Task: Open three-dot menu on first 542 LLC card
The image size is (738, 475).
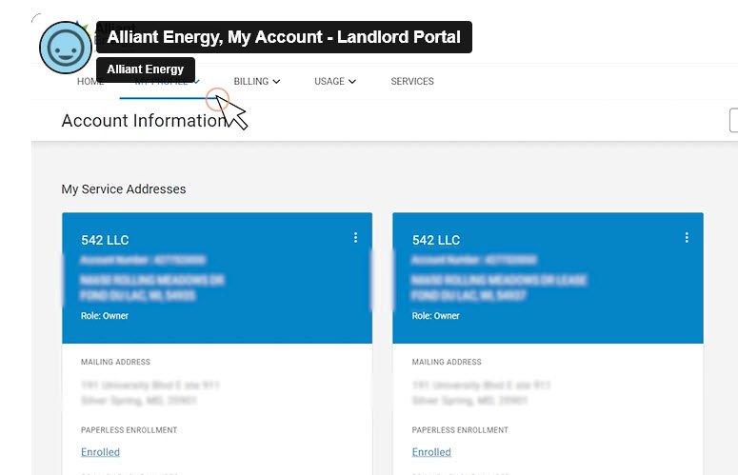Action: point(355,238)
